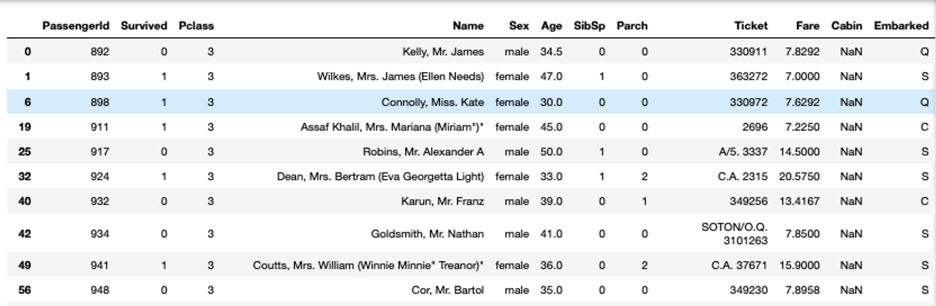Select row index 49 label
Screen dimensions: 936x306
24,265
